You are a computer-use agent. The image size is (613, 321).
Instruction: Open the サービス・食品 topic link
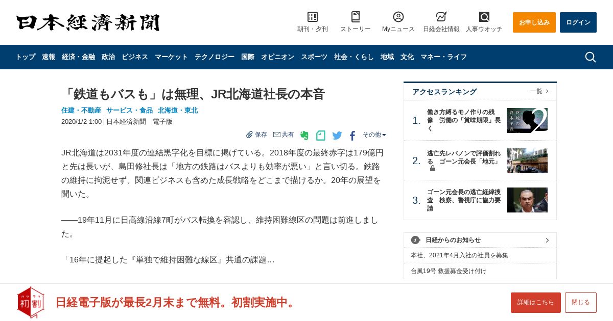coord(129,110)
